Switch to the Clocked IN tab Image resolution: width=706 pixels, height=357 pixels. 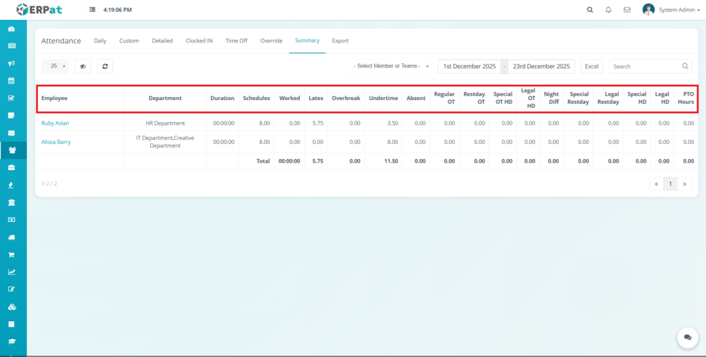[199, 41]
